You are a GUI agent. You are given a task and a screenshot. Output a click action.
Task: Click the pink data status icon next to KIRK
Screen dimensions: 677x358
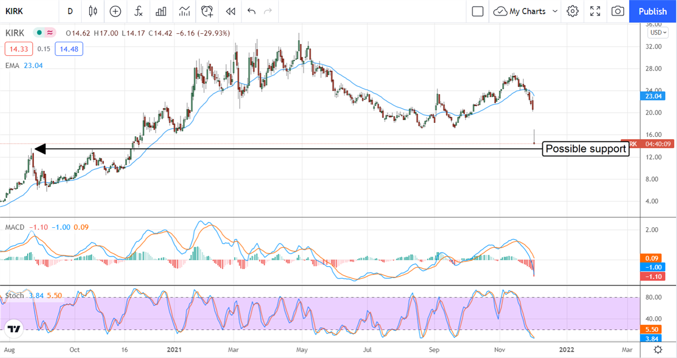[x=50, y=33]
